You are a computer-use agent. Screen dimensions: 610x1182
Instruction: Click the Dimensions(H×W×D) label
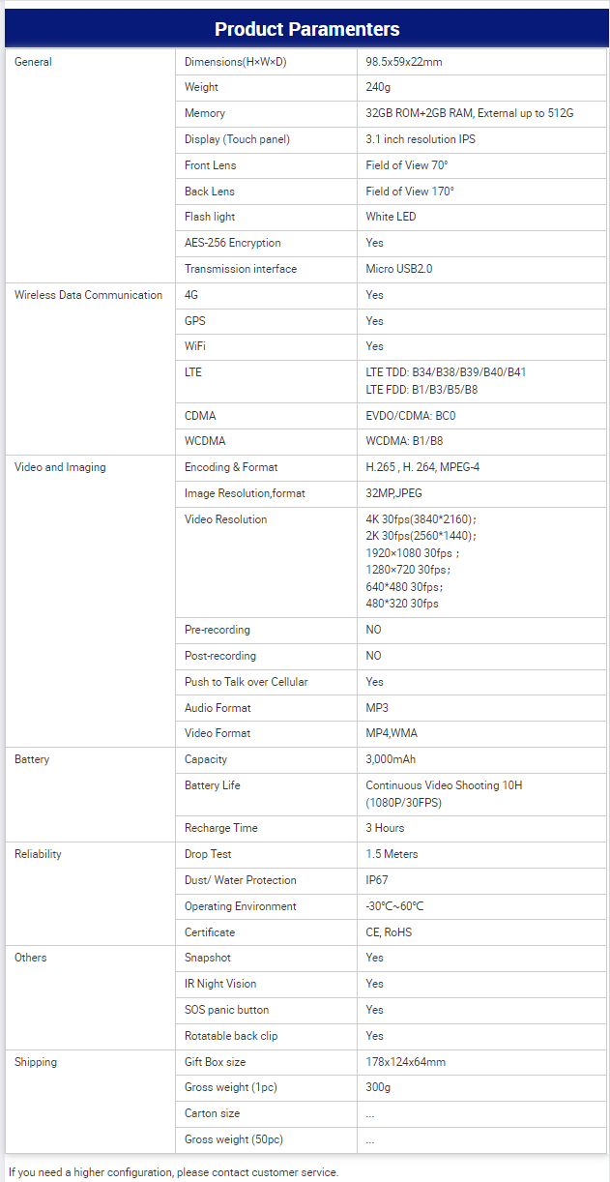235,62
